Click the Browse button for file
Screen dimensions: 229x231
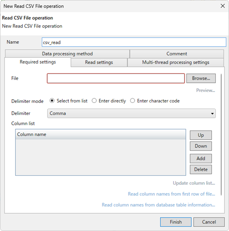click(201, 78)
